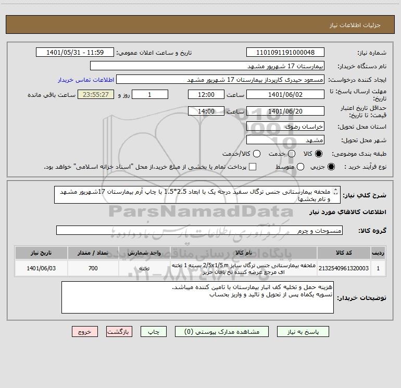Click the نام دستگاه خریدار field

tap(207, 66)
